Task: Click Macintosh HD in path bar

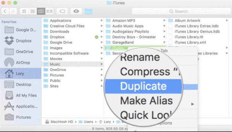Action: 59,122
